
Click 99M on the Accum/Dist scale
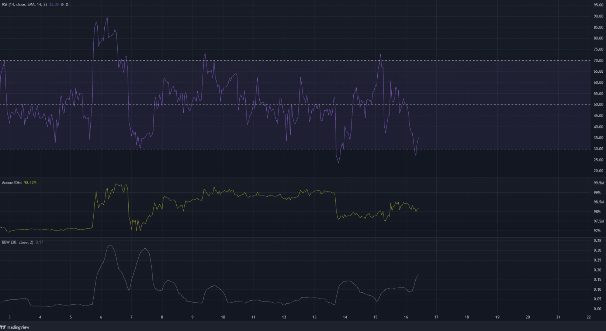[597, 193]
